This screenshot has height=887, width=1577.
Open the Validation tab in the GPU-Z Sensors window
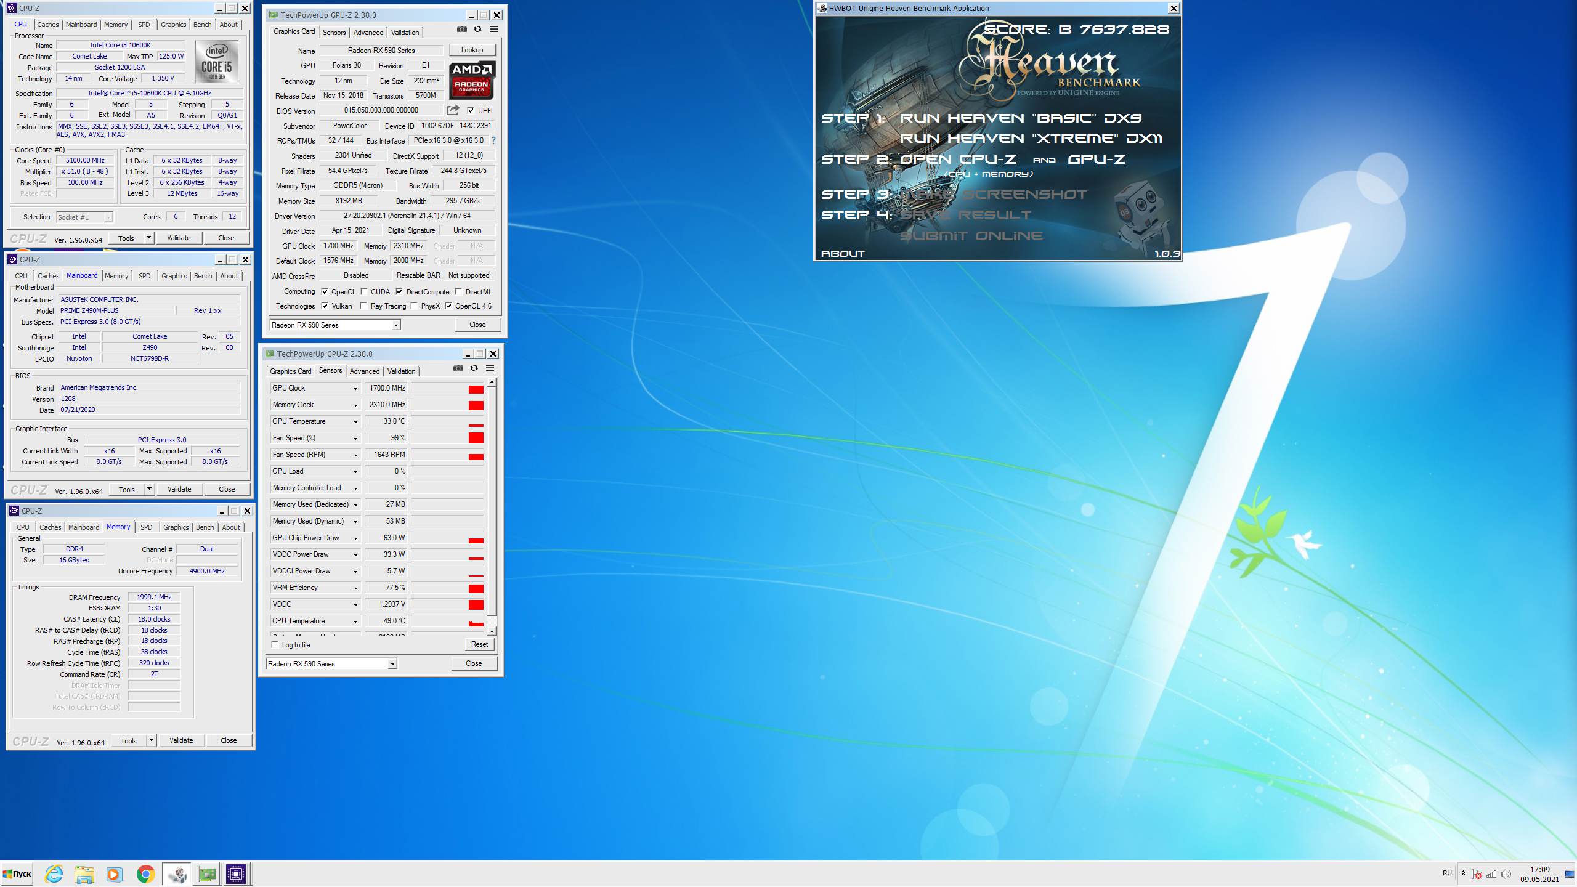pos(402,371)
